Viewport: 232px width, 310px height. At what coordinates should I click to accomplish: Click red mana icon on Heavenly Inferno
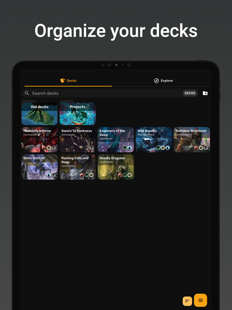pyautogui.click(x=44, y=148)
